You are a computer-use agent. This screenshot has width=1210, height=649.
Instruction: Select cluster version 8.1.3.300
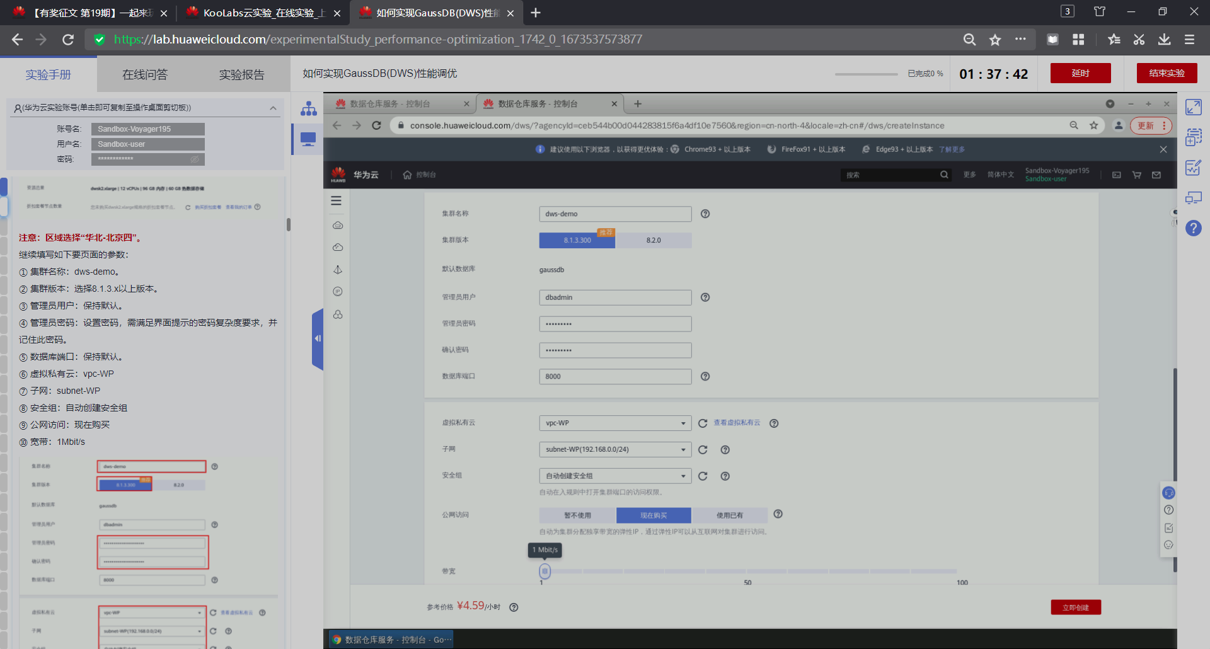(x=577, y=240)
